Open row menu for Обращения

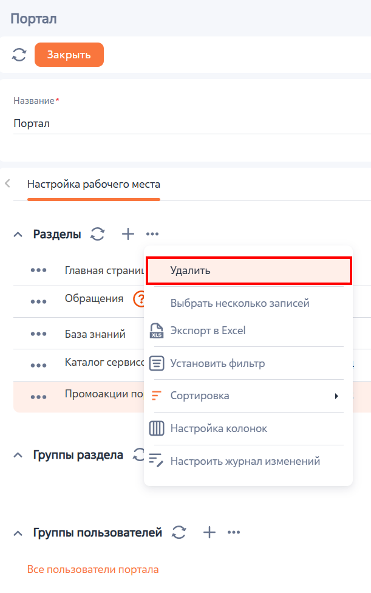pyautogui.click(x=38, y=302)
